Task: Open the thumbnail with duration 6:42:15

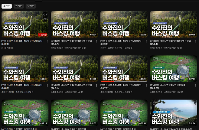Action: pyautogui.click(x=25, y=113)
